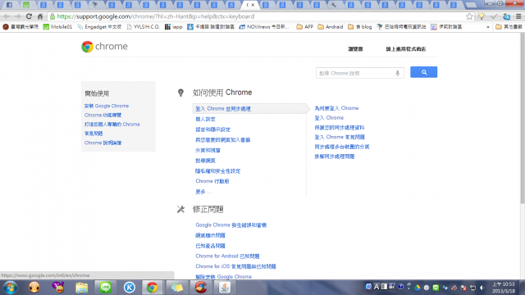Screen dimensions: 525x295
Task: Open the Java app from taskbar
Action: click(x=225, y=288)
